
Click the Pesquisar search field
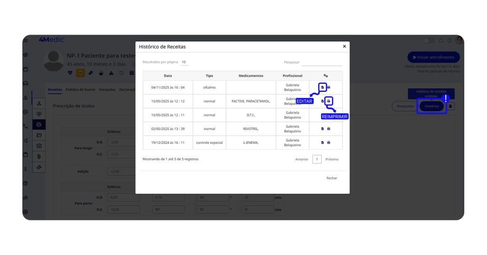(321, 62)
